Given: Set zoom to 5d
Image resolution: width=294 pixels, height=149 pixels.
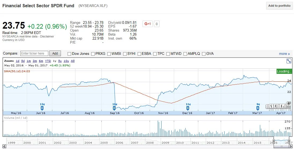Looking at the screenshot, I should pos(23,61).
